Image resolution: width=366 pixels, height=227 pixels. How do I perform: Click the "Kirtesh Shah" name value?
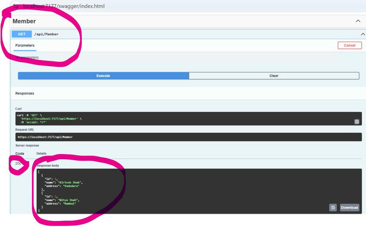click(70, 182)
